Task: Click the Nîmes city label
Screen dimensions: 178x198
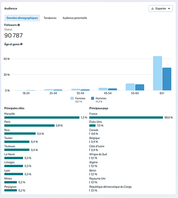Action: (8, 179)
